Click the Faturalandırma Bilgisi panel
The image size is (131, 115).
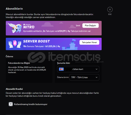[x=29, y=71]
